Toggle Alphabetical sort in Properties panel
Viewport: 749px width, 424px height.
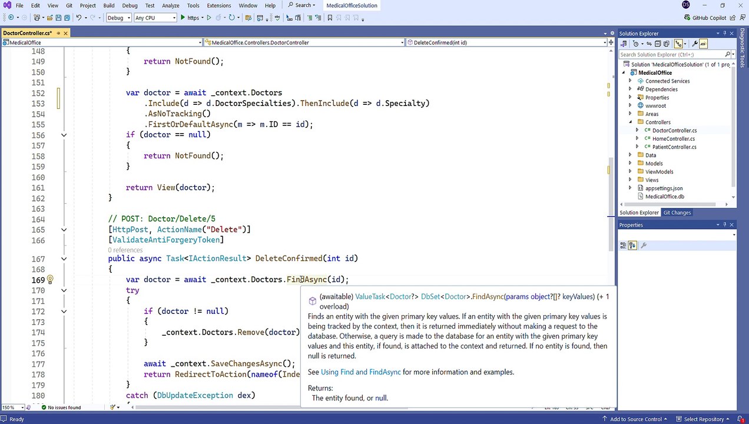point(632,246)
